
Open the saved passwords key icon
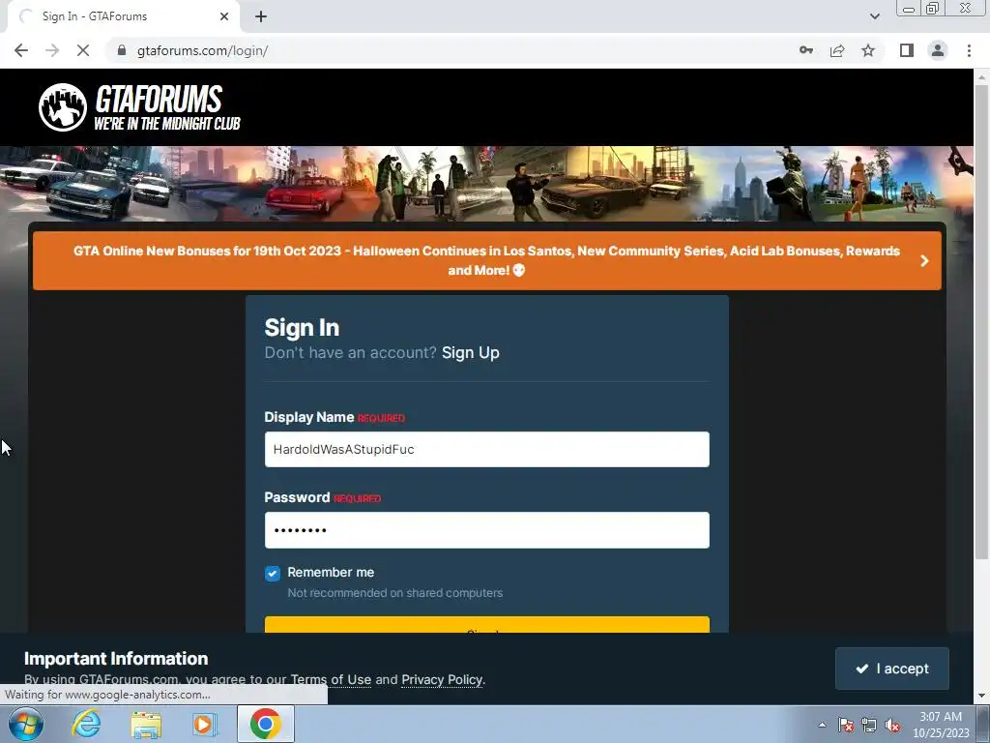tap(805, 50)
